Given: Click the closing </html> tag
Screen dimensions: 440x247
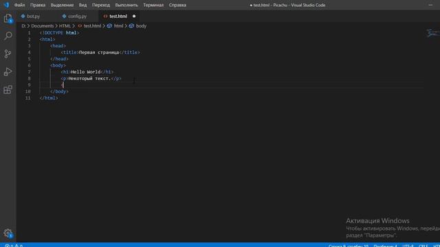Looking at the screenshot, I should 49,98.
